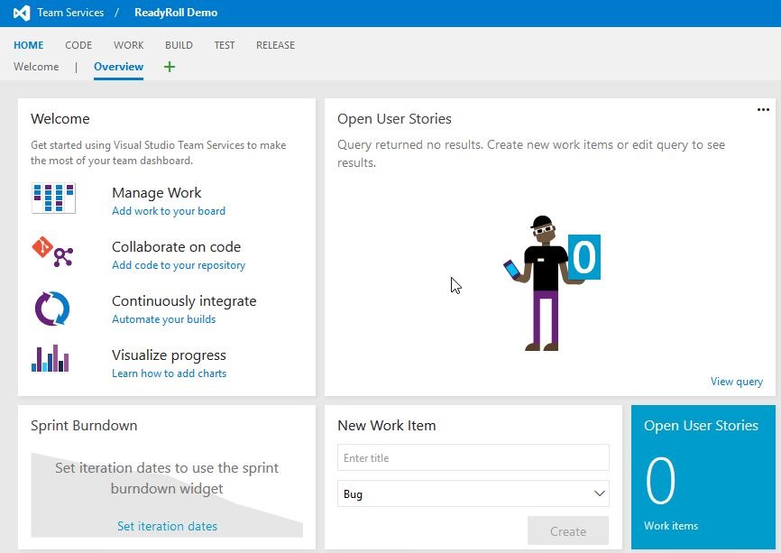Open the ReadyRoll Demo project link
The width and height of the screenshot is (781, 553).
click(176, 14)
